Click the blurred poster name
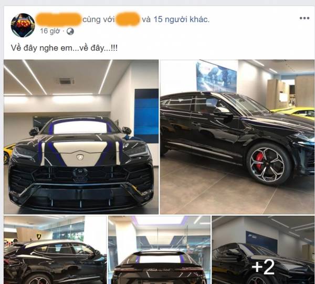315x284 pixels. (x=58, y=19)
